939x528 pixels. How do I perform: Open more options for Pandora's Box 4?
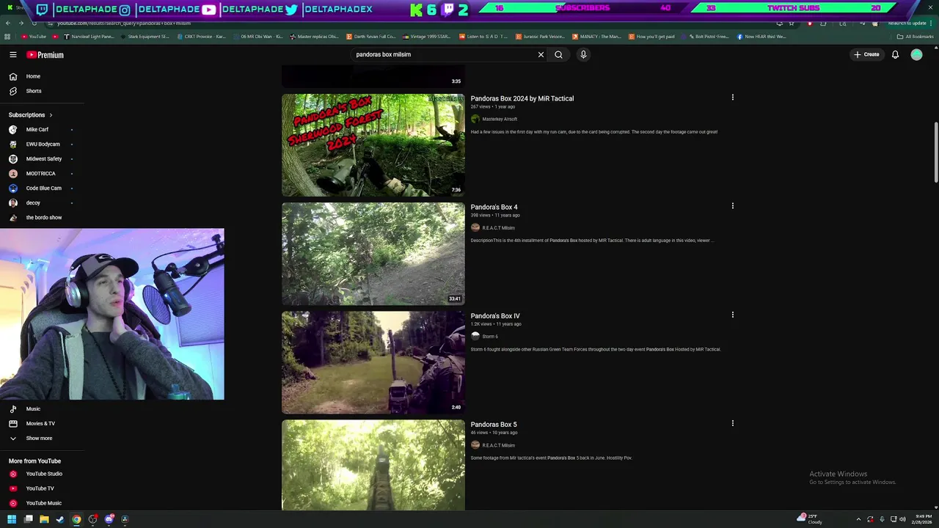point(732,206)
